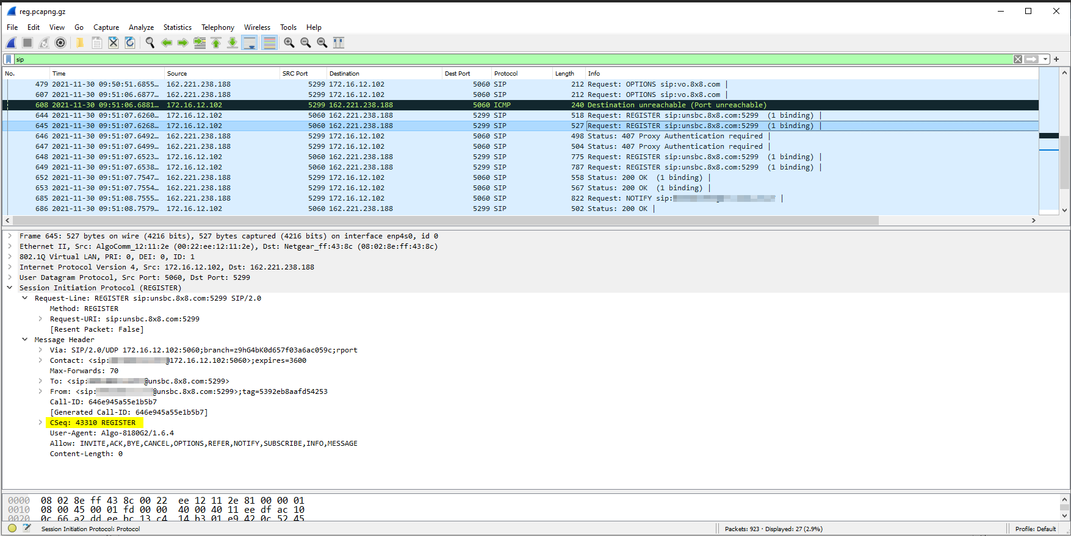Sort packets by the Time column
1071x536 pixels.
107,74
